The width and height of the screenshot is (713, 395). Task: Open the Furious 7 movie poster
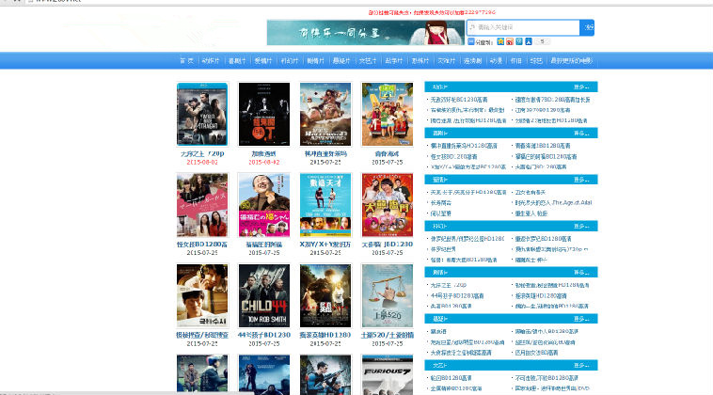[x=388, y=374]
